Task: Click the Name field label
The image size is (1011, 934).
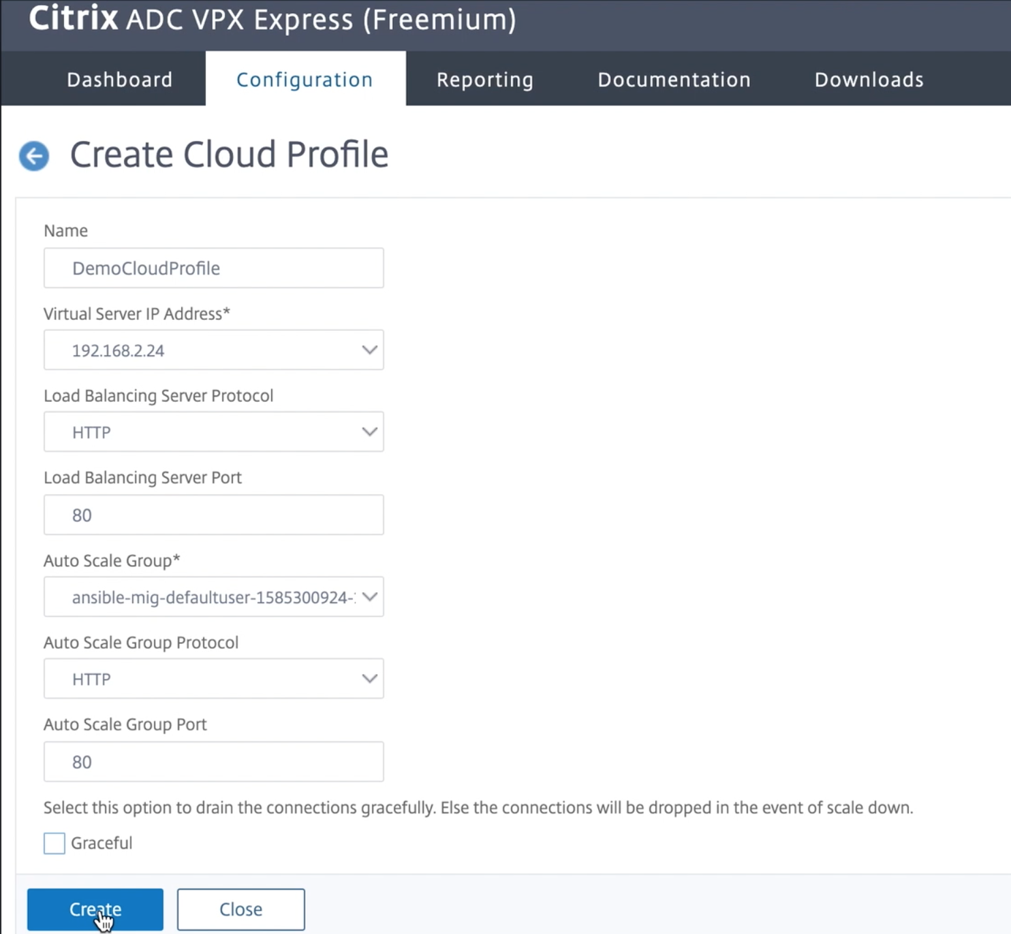Action: coord(65,231)
